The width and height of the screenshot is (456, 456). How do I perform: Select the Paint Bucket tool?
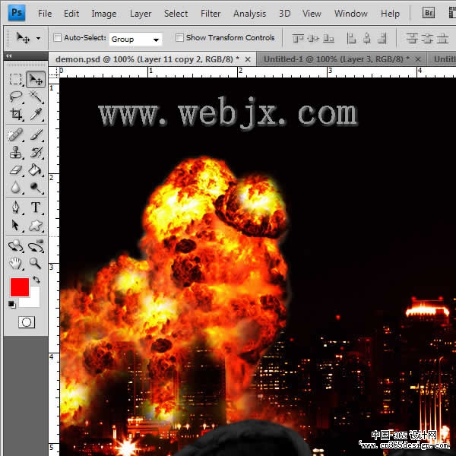36,169
